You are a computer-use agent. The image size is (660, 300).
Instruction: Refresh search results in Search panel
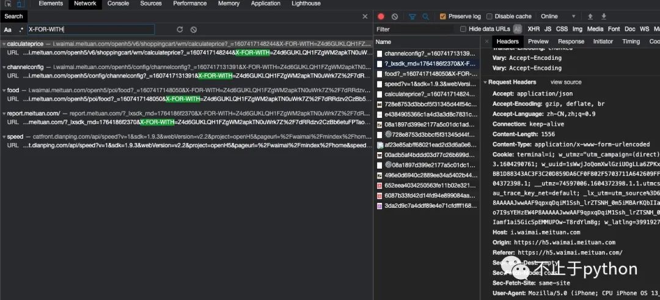tap(180, 29)
